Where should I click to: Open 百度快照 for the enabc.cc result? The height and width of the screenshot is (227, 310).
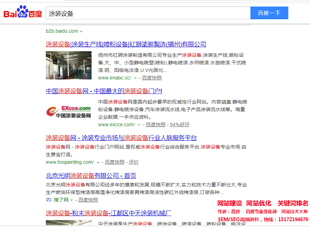click(x=152, y=78)
